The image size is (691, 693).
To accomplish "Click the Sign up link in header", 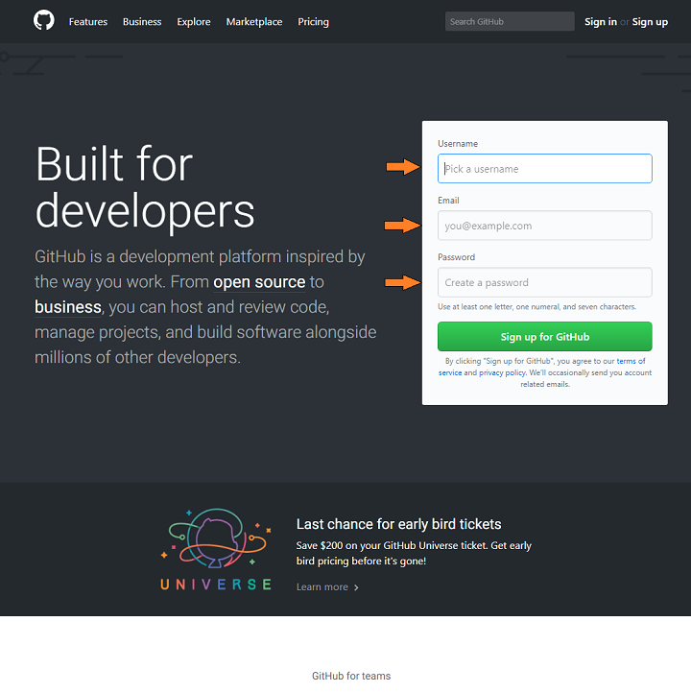I will (650, 22).
